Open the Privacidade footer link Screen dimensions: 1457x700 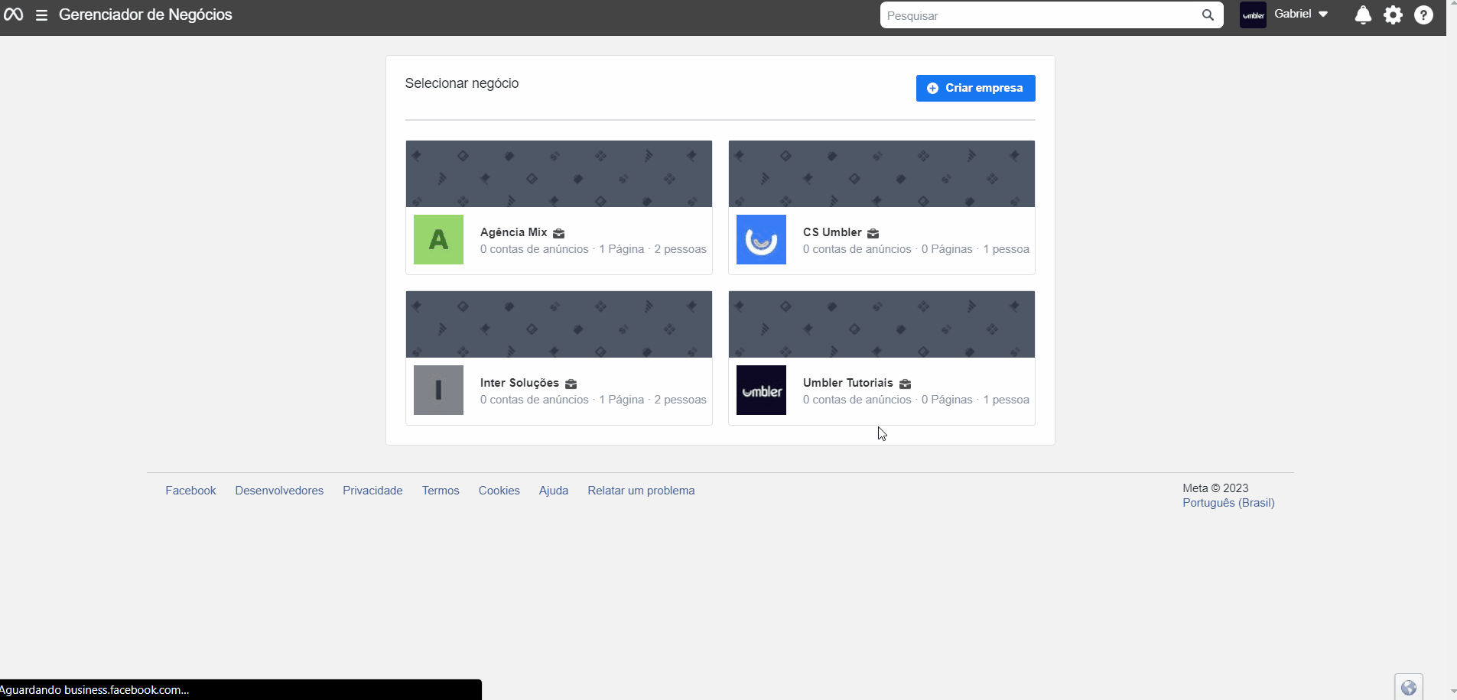372,491
